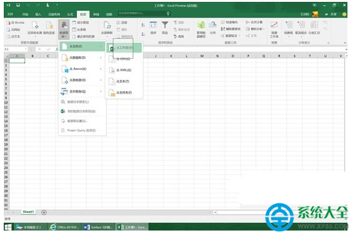Click Recent Sources (最近使用的源) in ribbon

tap(83, 37)
